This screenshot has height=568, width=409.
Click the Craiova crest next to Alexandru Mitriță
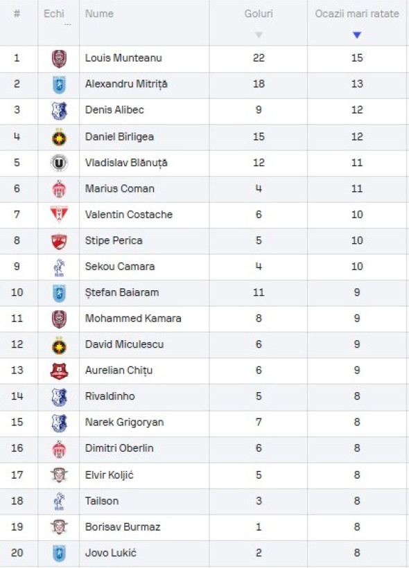[x=59, y=85]
